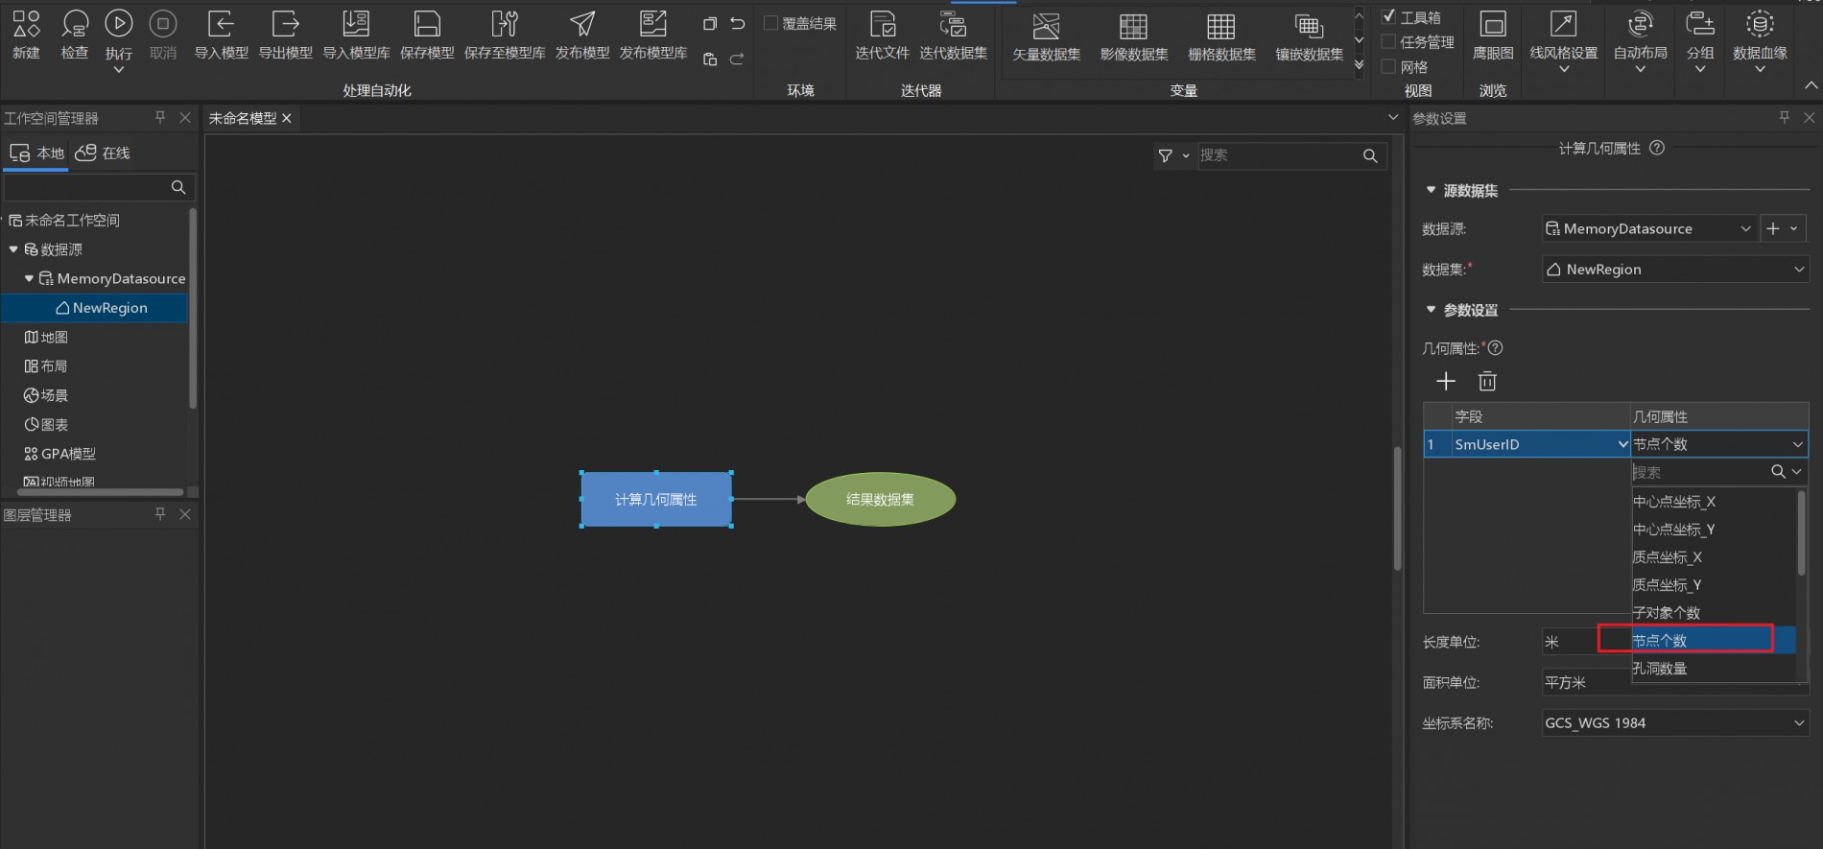Screen dimensions: 1823x849
Task: Choose 中心点坐标_X from the list
Action: click(x=1674, y=502)
